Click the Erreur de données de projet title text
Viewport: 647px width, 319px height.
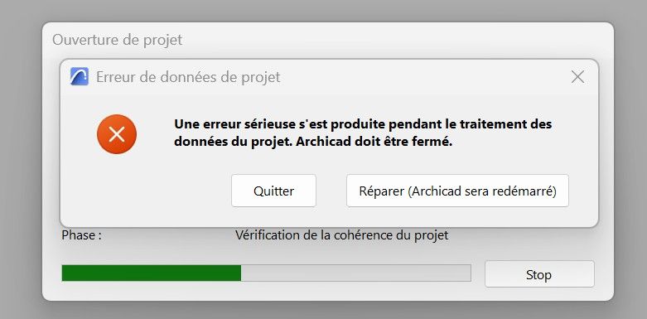coord(188,77)
